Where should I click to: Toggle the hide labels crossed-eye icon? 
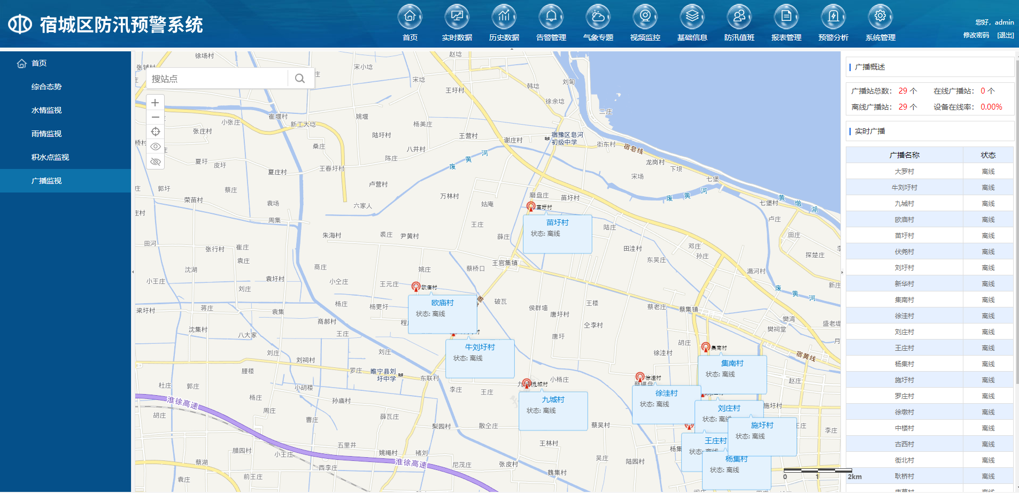(156, 161)
